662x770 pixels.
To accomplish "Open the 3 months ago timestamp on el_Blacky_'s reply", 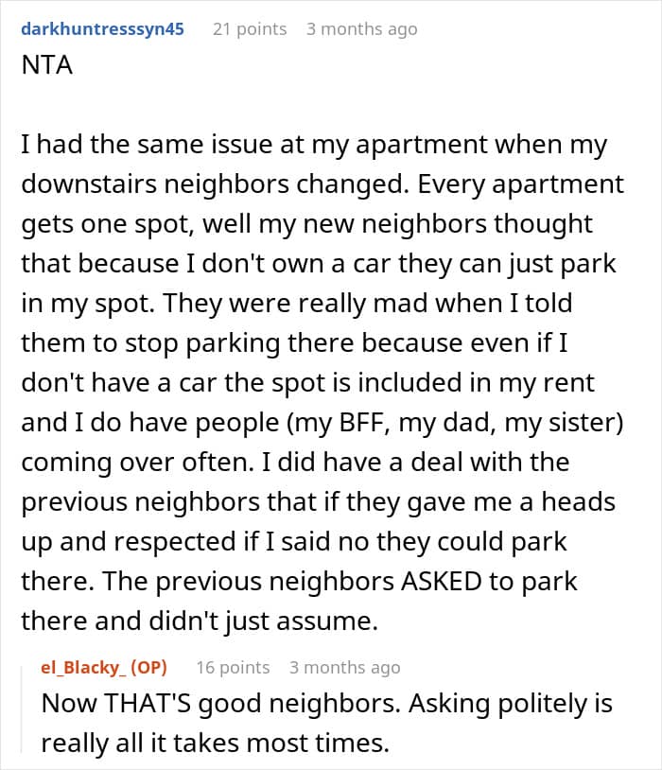I will point(344,667).
